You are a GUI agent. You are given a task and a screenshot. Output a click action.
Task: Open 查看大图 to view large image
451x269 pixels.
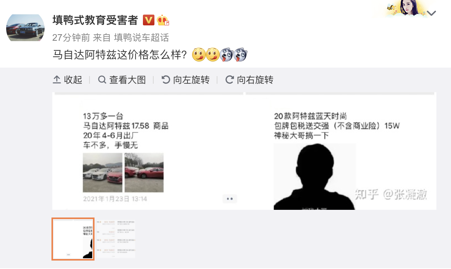[x=122, y=80]
